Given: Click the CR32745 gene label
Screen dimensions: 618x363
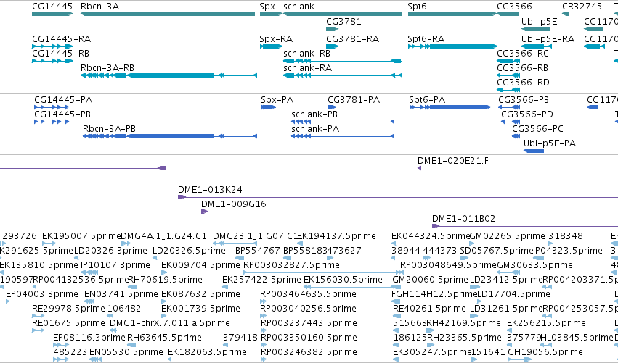Looking at the screenshot, I should (x=582, y=7).
